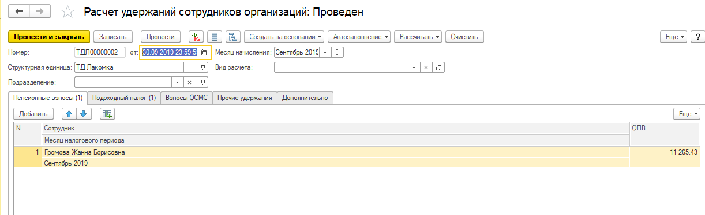
Task: Add document to favorites with star icon
Action: point(68,11)
